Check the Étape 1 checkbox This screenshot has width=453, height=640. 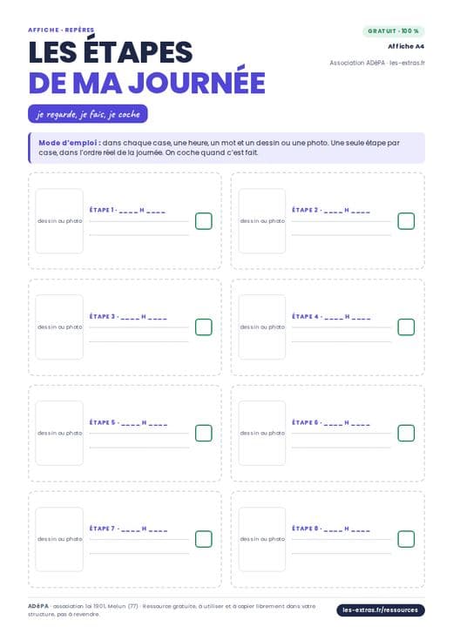click(x=204, y=221)
